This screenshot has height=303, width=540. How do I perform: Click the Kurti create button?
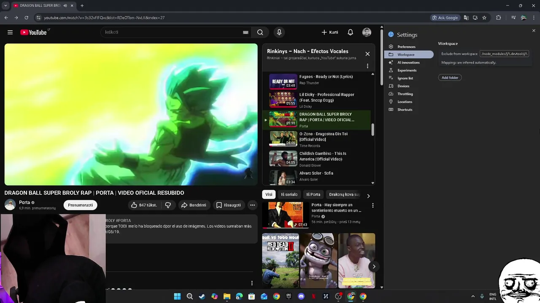pyautogui.click(x=330, y=32)
